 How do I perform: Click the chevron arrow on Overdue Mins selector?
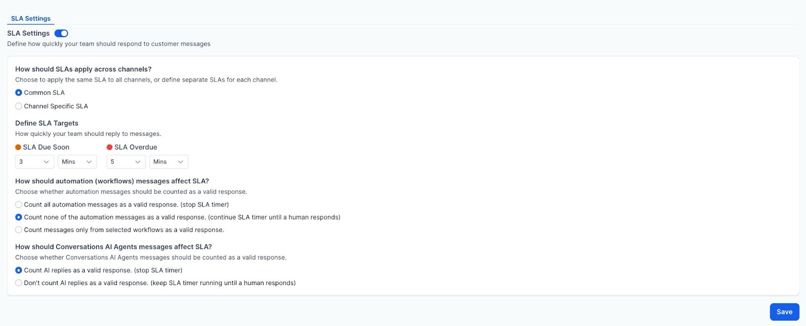click(180, 162)
